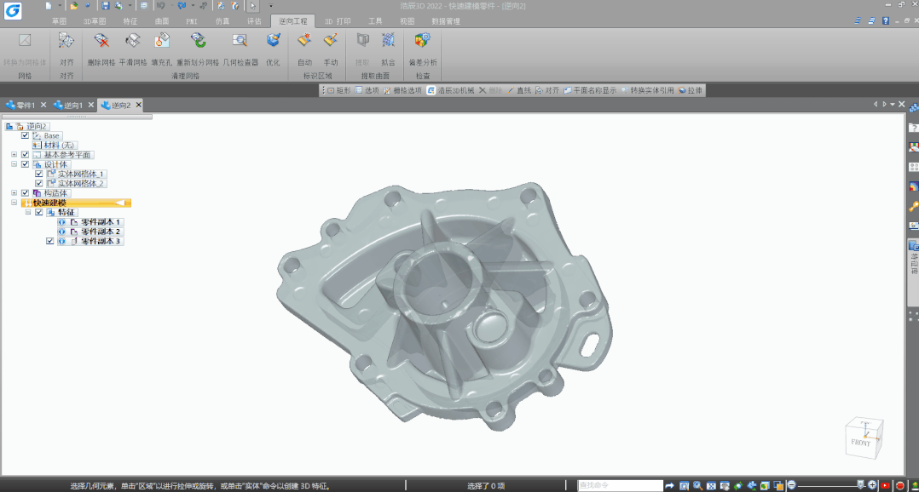Image resolution: width=919 pixels, height=492 pixels.
Task: Expand the 基本参考平面 node
Action: pyautogui.click(x=14, y=154)
